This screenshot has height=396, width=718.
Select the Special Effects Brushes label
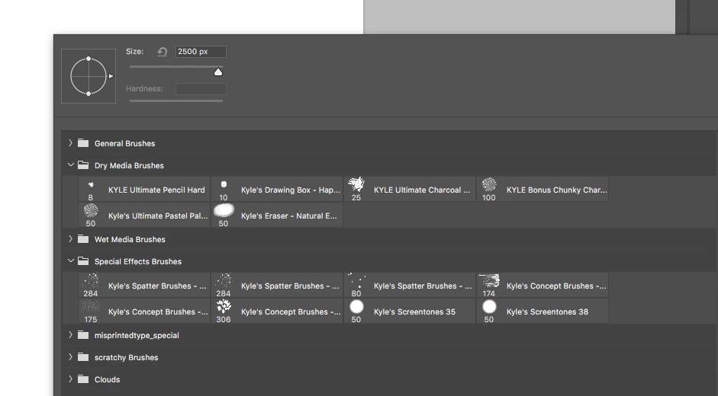[x=138, y=261]
